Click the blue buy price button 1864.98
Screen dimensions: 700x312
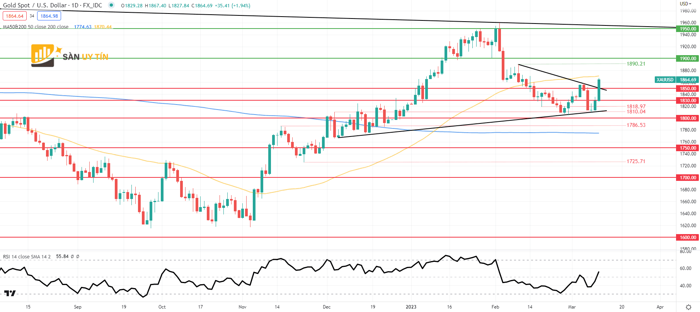coord(49,16)
